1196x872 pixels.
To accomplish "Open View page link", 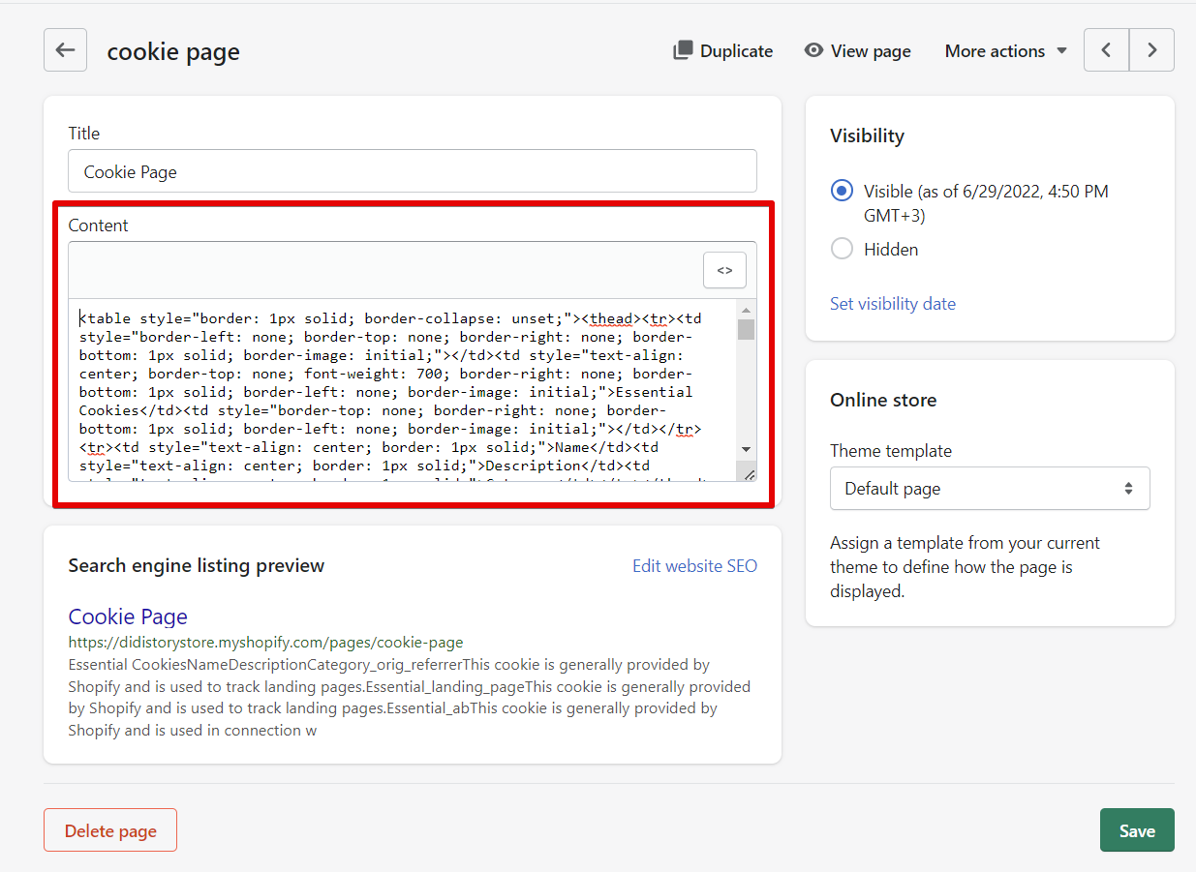I will point(857,51).
